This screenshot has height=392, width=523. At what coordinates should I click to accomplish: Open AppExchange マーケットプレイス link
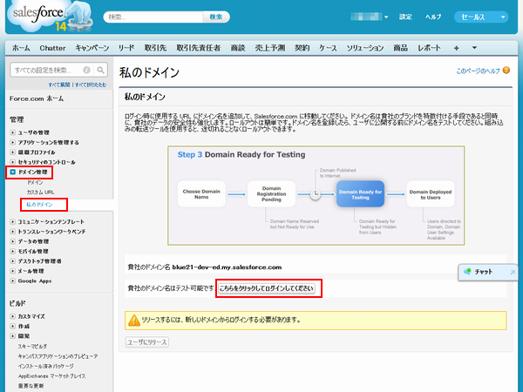tap(51, 376)
